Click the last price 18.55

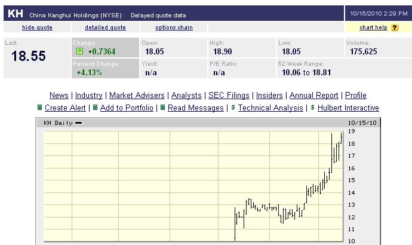[29, 56]
